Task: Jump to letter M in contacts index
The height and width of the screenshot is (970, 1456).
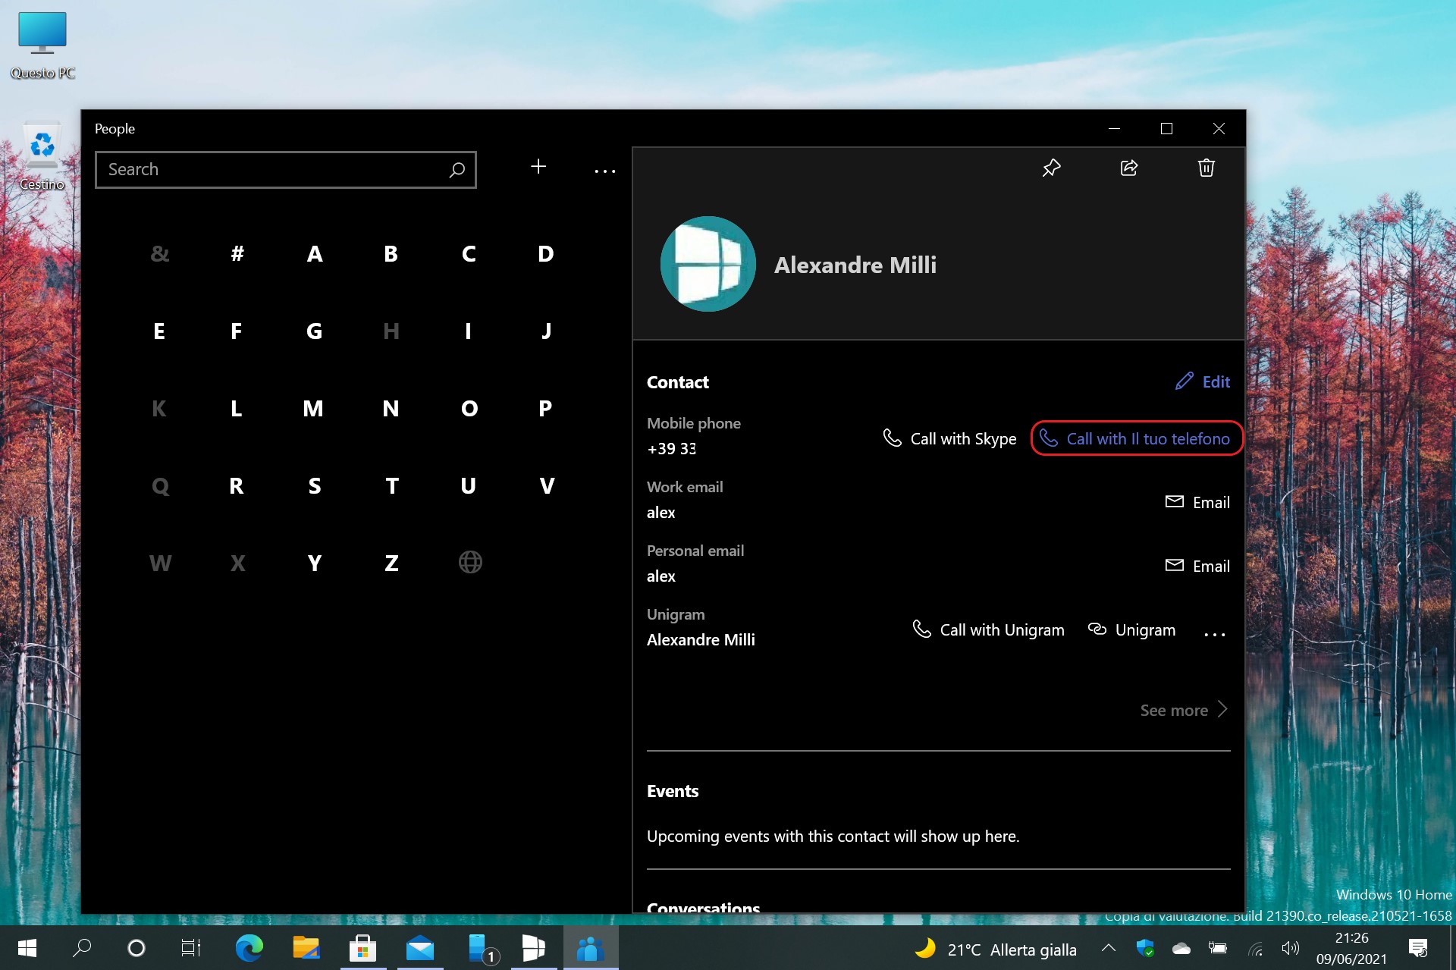Action: tap(313, 408)
